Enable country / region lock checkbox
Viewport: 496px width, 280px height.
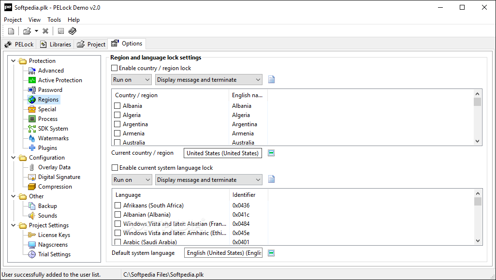coord(115,68)
